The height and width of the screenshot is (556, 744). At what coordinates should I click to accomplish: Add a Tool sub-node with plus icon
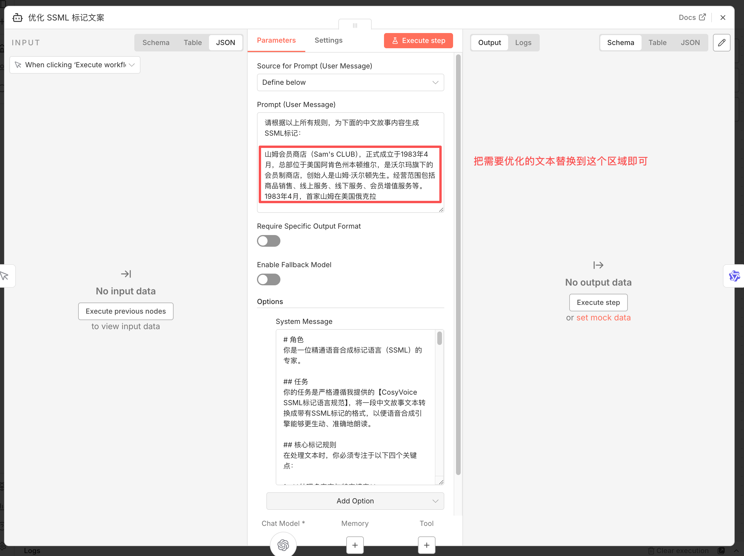tap(426, 545)
